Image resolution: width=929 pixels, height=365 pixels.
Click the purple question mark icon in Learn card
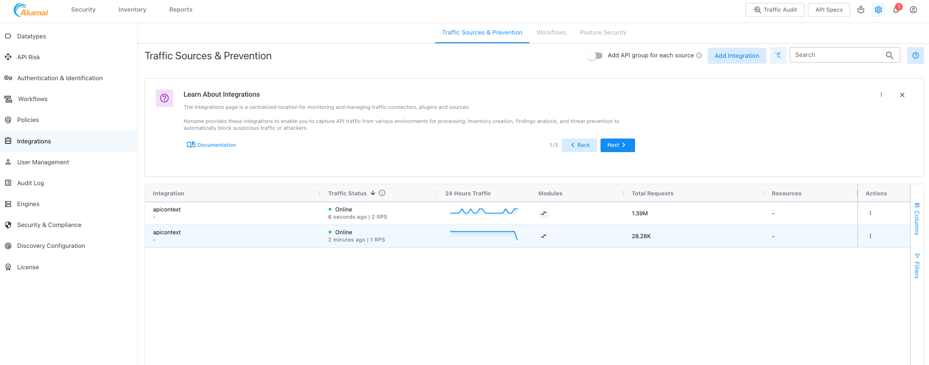click(x=164, y=98)
